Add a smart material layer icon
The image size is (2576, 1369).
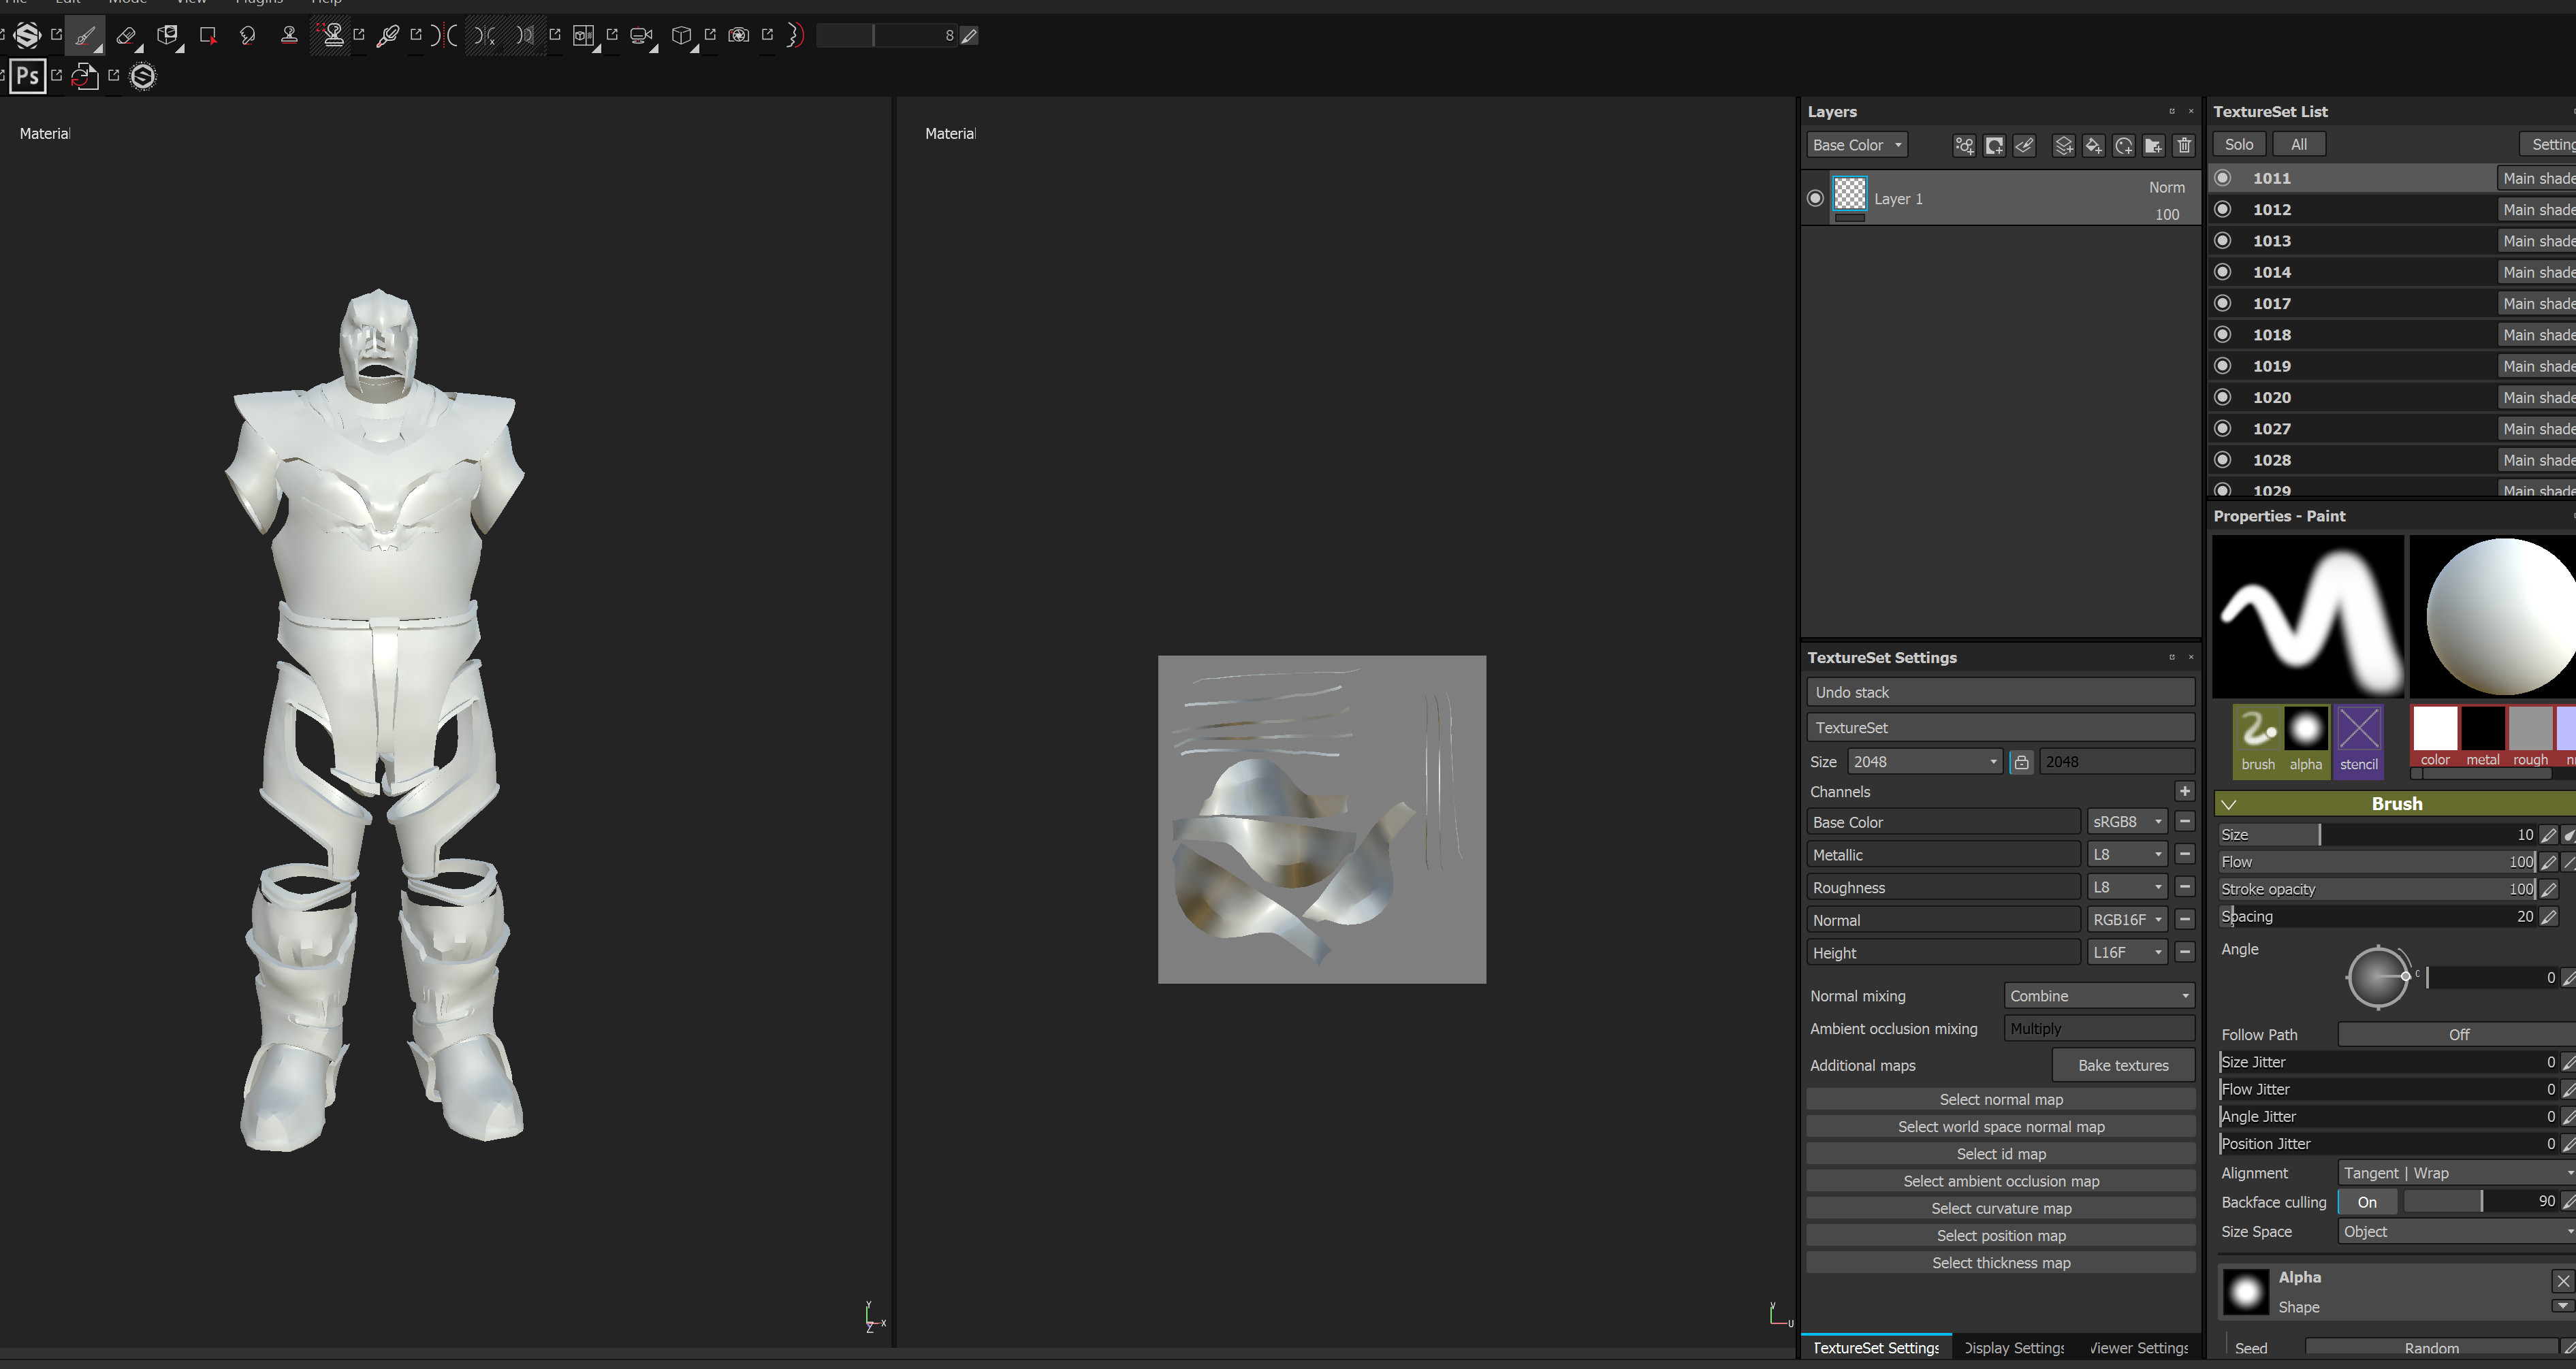pos(2123,146)
